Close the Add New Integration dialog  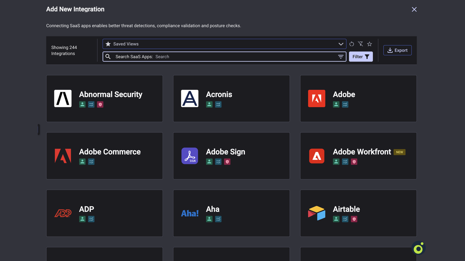point(414,9)
